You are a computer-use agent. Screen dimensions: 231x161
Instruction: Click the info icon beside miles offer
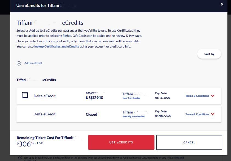coord(20,158)
